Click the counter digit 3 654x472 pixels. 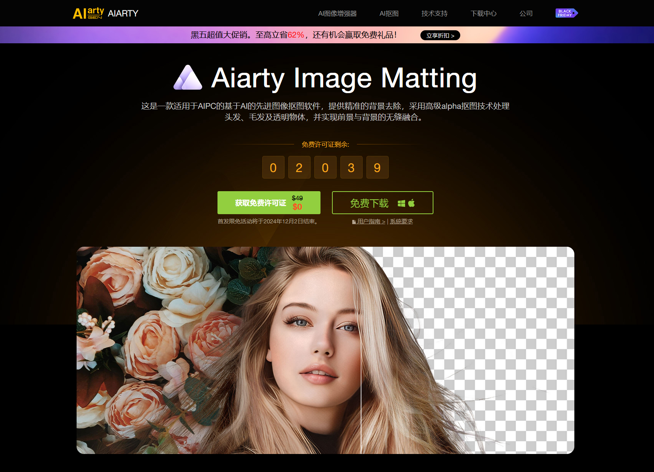tap(351, 167)
